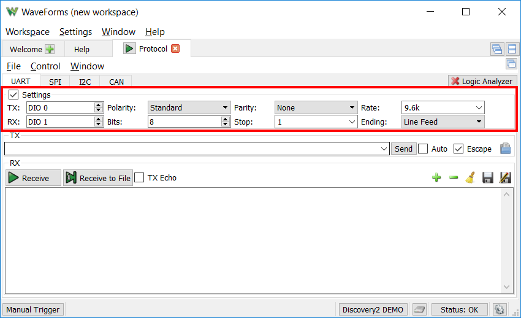Start the Receive button

(33, 178)
